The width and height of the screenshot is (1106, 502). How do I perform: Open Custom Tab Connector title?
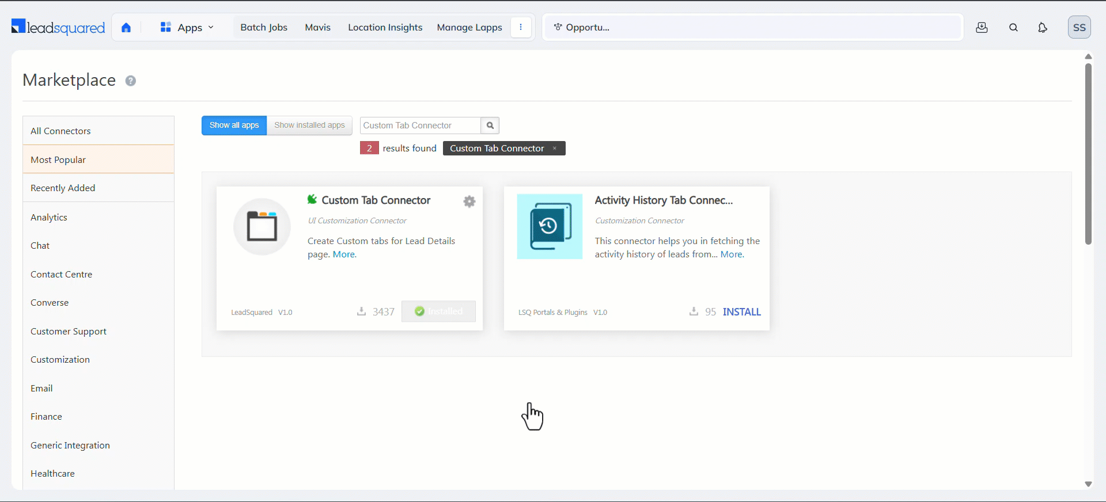(x=376, y=200)
